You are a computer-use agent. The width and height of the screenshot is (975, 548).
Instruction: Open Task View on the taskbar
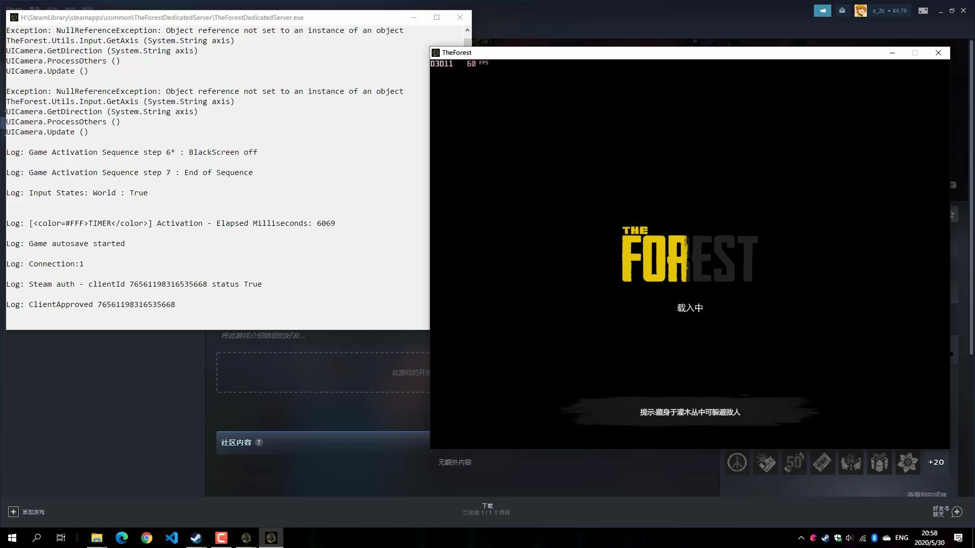pyautogui.click(x=60, y=538)
